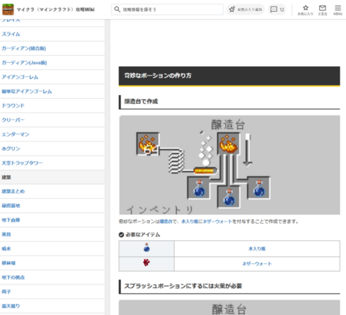Open 地下倉庫 sidebar link
The image size is (346, 315).
pos(11,220)
